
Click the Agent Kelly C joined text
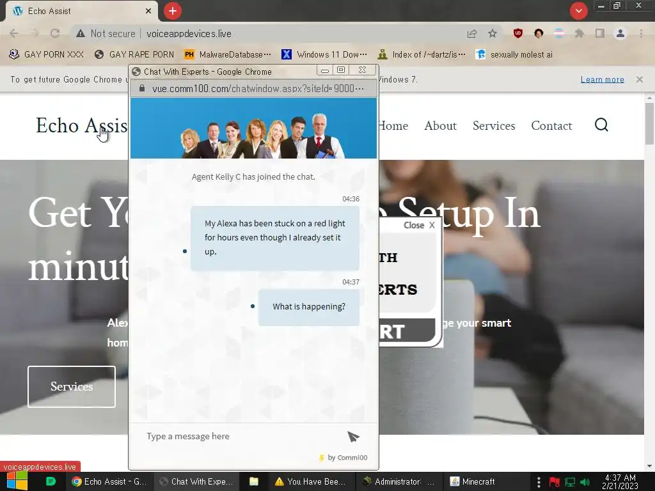[x=253, y=176]
